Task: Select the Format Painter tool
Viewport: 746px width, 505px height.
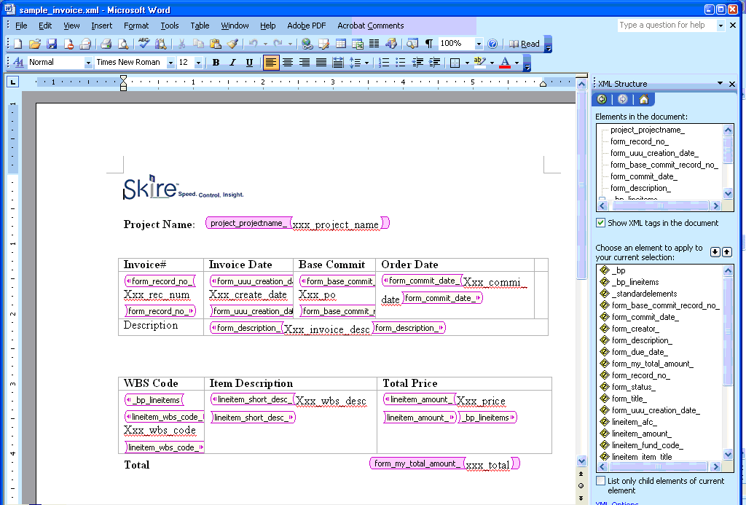Action: [x=232, y=42]
